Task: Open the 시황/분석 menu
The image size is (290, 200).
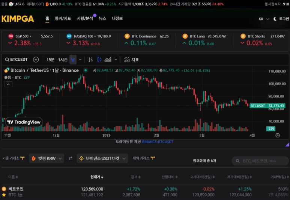Action: (x=85, y=18)
